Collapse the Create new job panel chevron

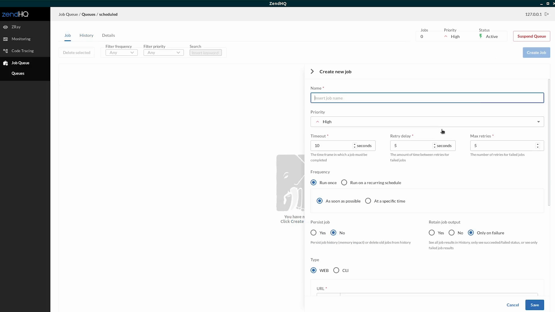312,71
